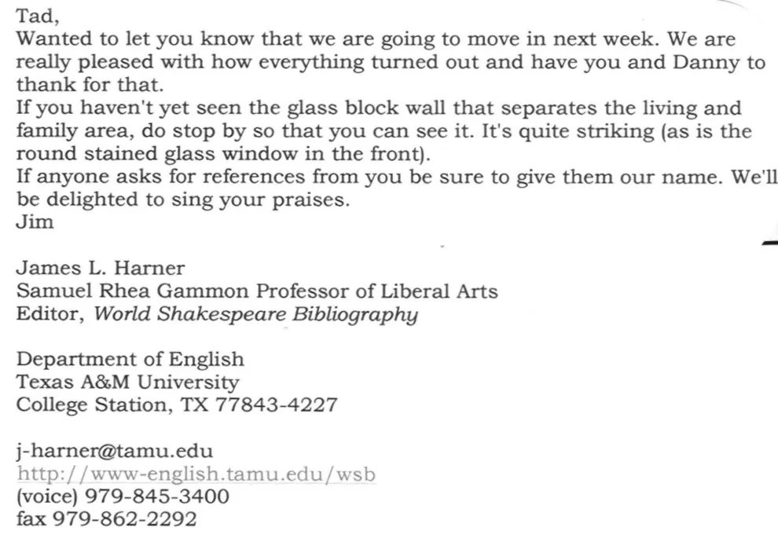
Task: Select the name James L. Harner
Action: point(101,269)
